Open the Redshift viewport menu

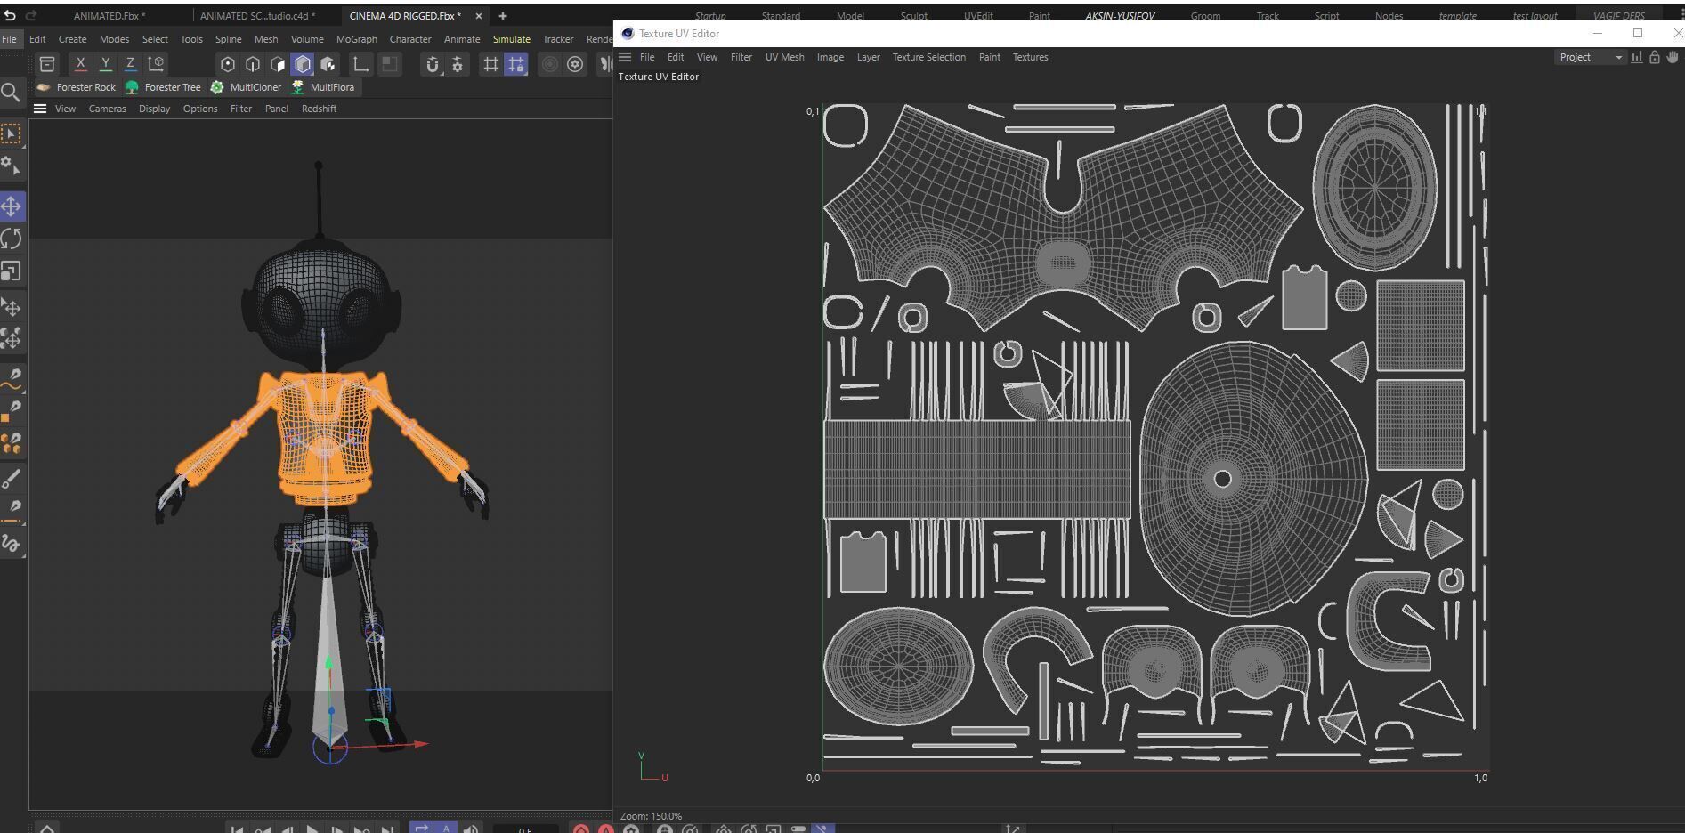point(319,109)
